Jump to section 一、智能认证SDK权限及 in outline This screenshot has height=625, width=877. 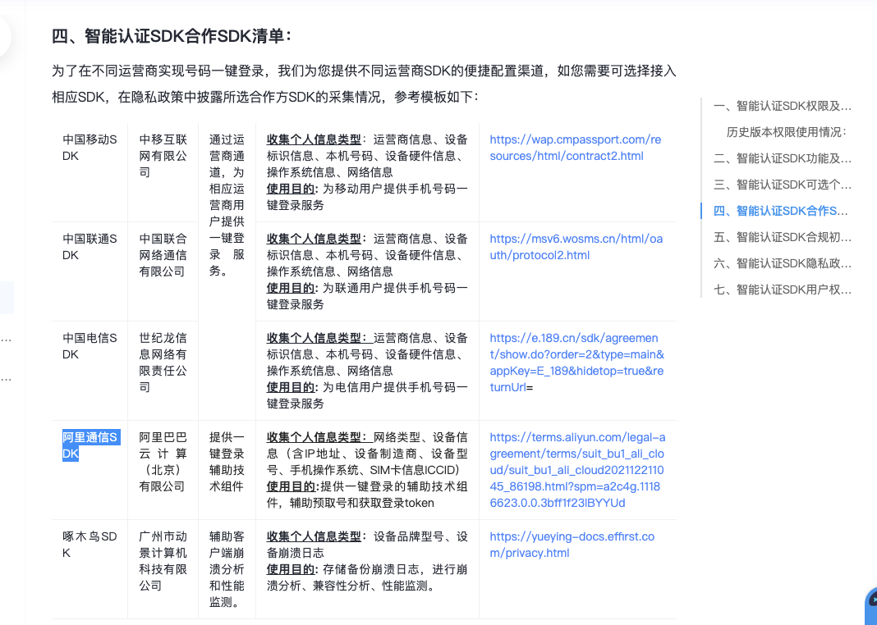pyautogui.click(x=782, y=106)
